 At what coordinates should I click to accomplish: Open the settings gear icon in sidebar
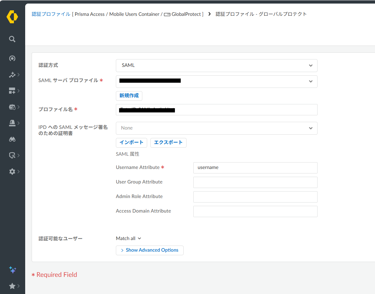[12, 172]
